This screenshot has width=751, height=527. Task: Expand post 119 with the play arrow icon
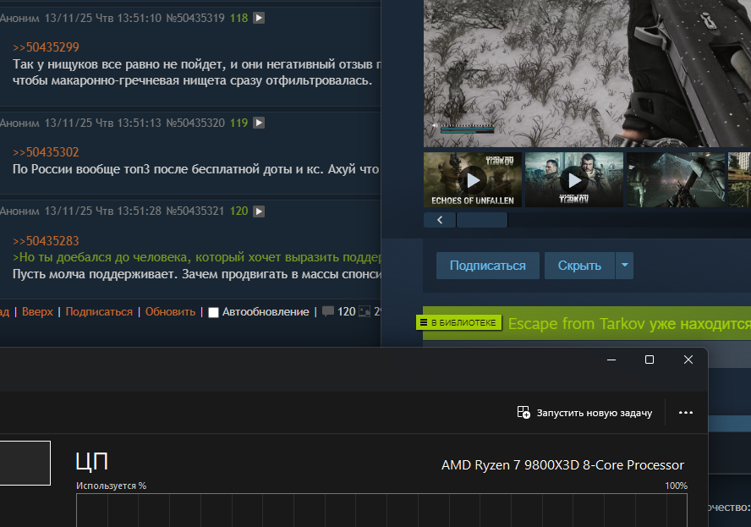tap(259, 124)
